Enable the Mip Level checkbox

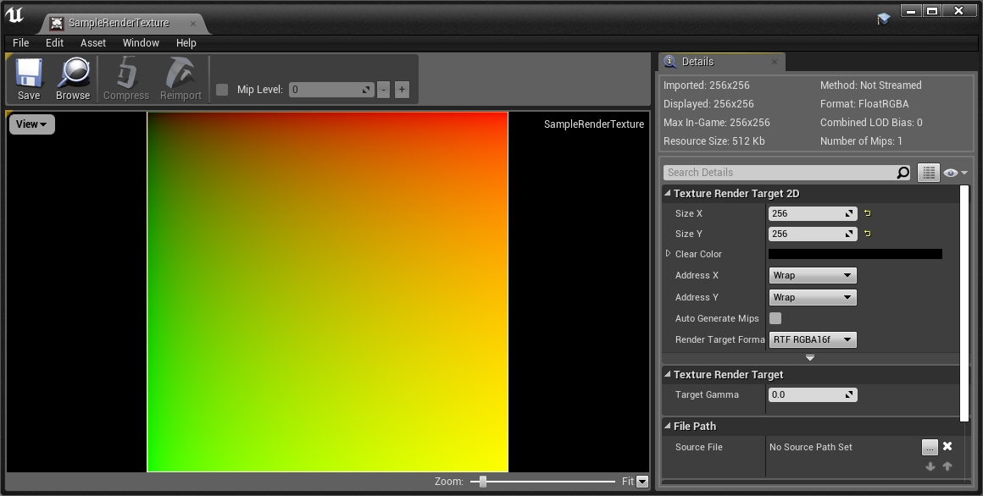[222, 90]
